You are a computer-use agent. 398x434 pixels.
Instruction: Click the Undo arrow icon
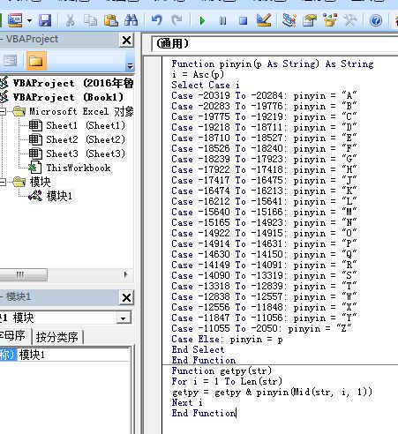157,20
